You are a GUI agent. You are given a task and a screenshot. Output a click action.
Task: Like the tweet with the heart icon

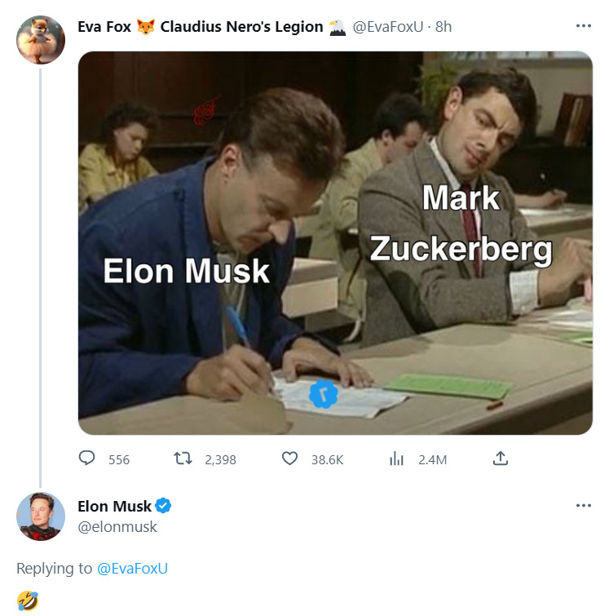pos(289,459)
